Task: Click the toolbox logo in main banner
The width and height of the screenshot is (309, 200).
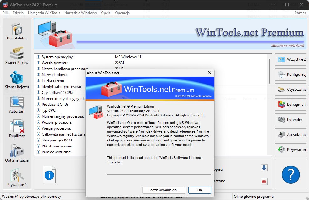Action: click(x=55, y=34)
